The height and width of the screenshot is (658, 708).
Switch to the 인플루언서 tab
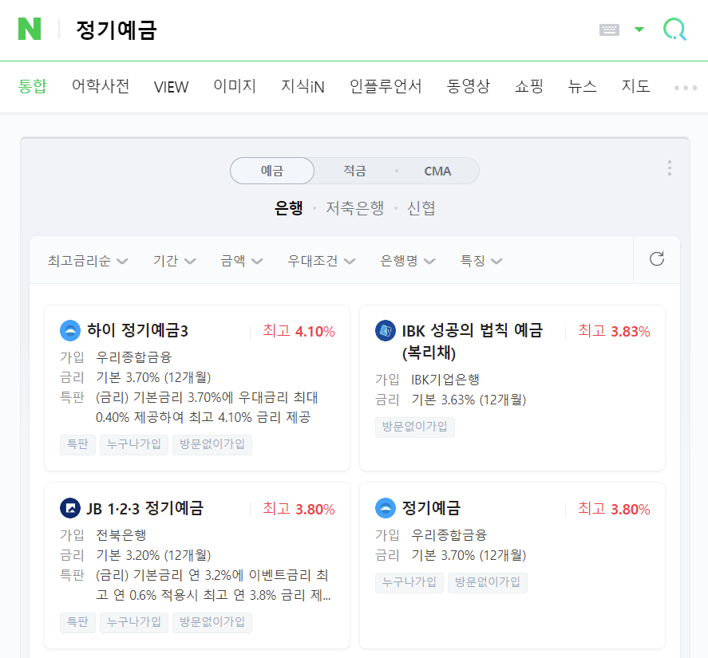386,86
